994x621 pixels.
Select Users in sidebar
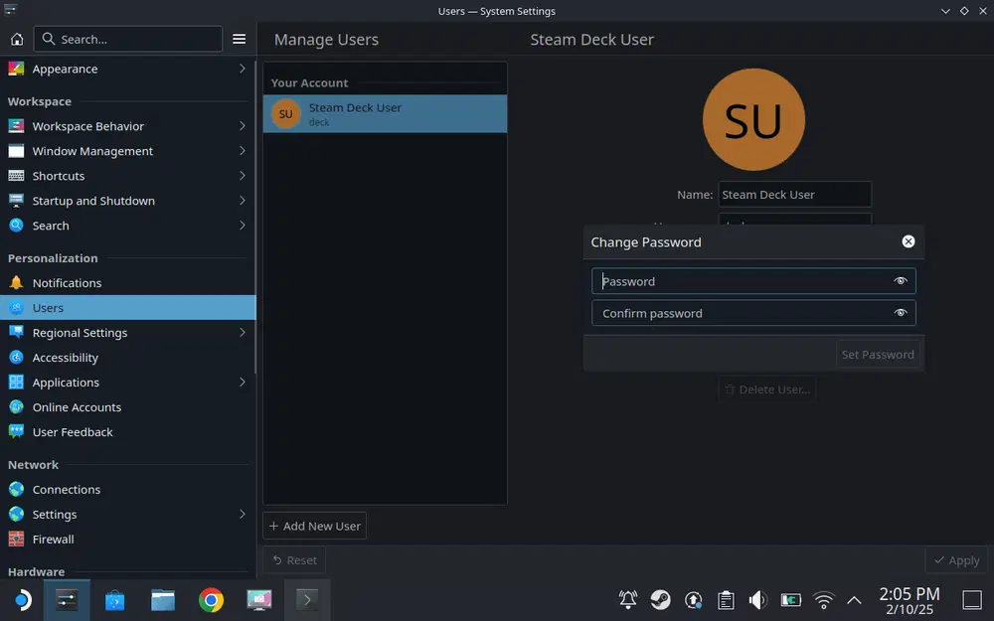click(127, 307)
